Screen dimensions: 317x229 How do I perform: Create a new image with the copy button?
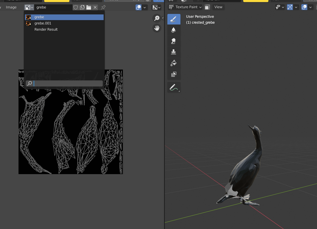[x=82, y=7]
